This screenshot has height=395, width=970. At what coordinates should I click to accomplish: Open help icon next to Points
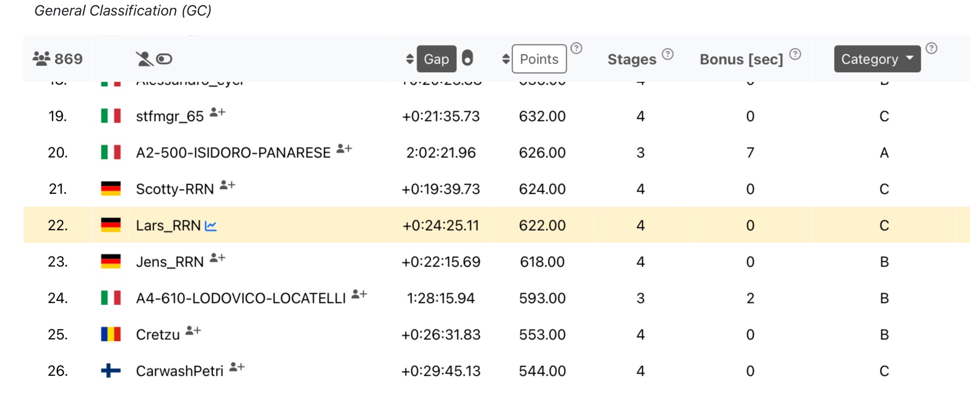coord(576,48)
